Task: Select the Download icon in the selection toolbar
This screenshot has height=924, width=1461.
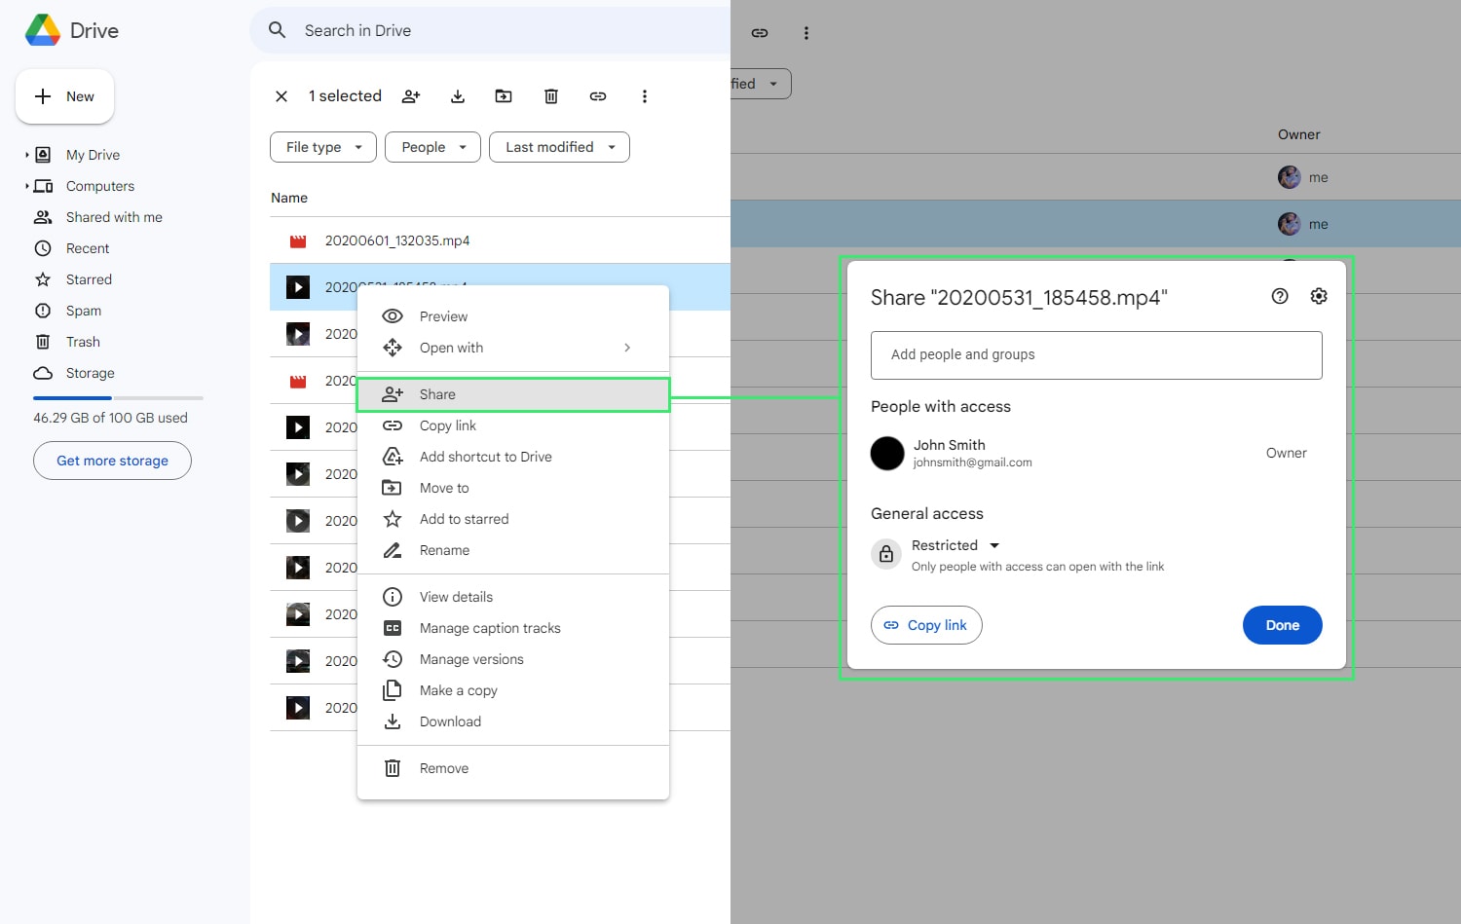Action: point(457,95)
